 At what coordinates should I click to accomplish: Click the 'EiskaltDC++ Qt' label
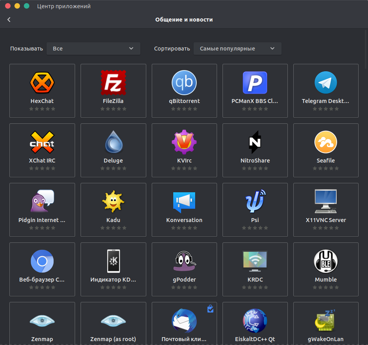pyautogui.click(x=255, y=339)
